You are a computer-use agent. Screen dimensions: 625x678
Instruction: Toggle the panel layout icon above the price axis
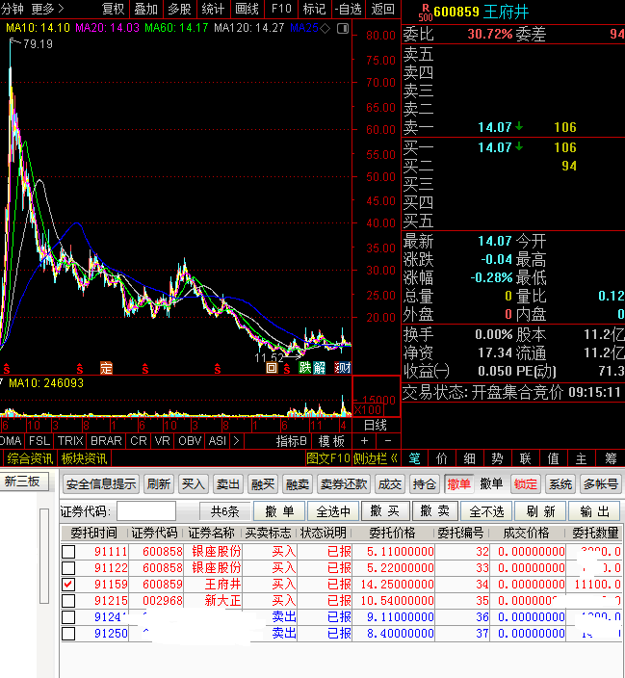pyautogui.click(x=343, y=29)
